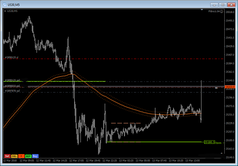Click the 12 Mar 22:25 time label
Viewport: 238px width, 166px height.
[110, 160]
